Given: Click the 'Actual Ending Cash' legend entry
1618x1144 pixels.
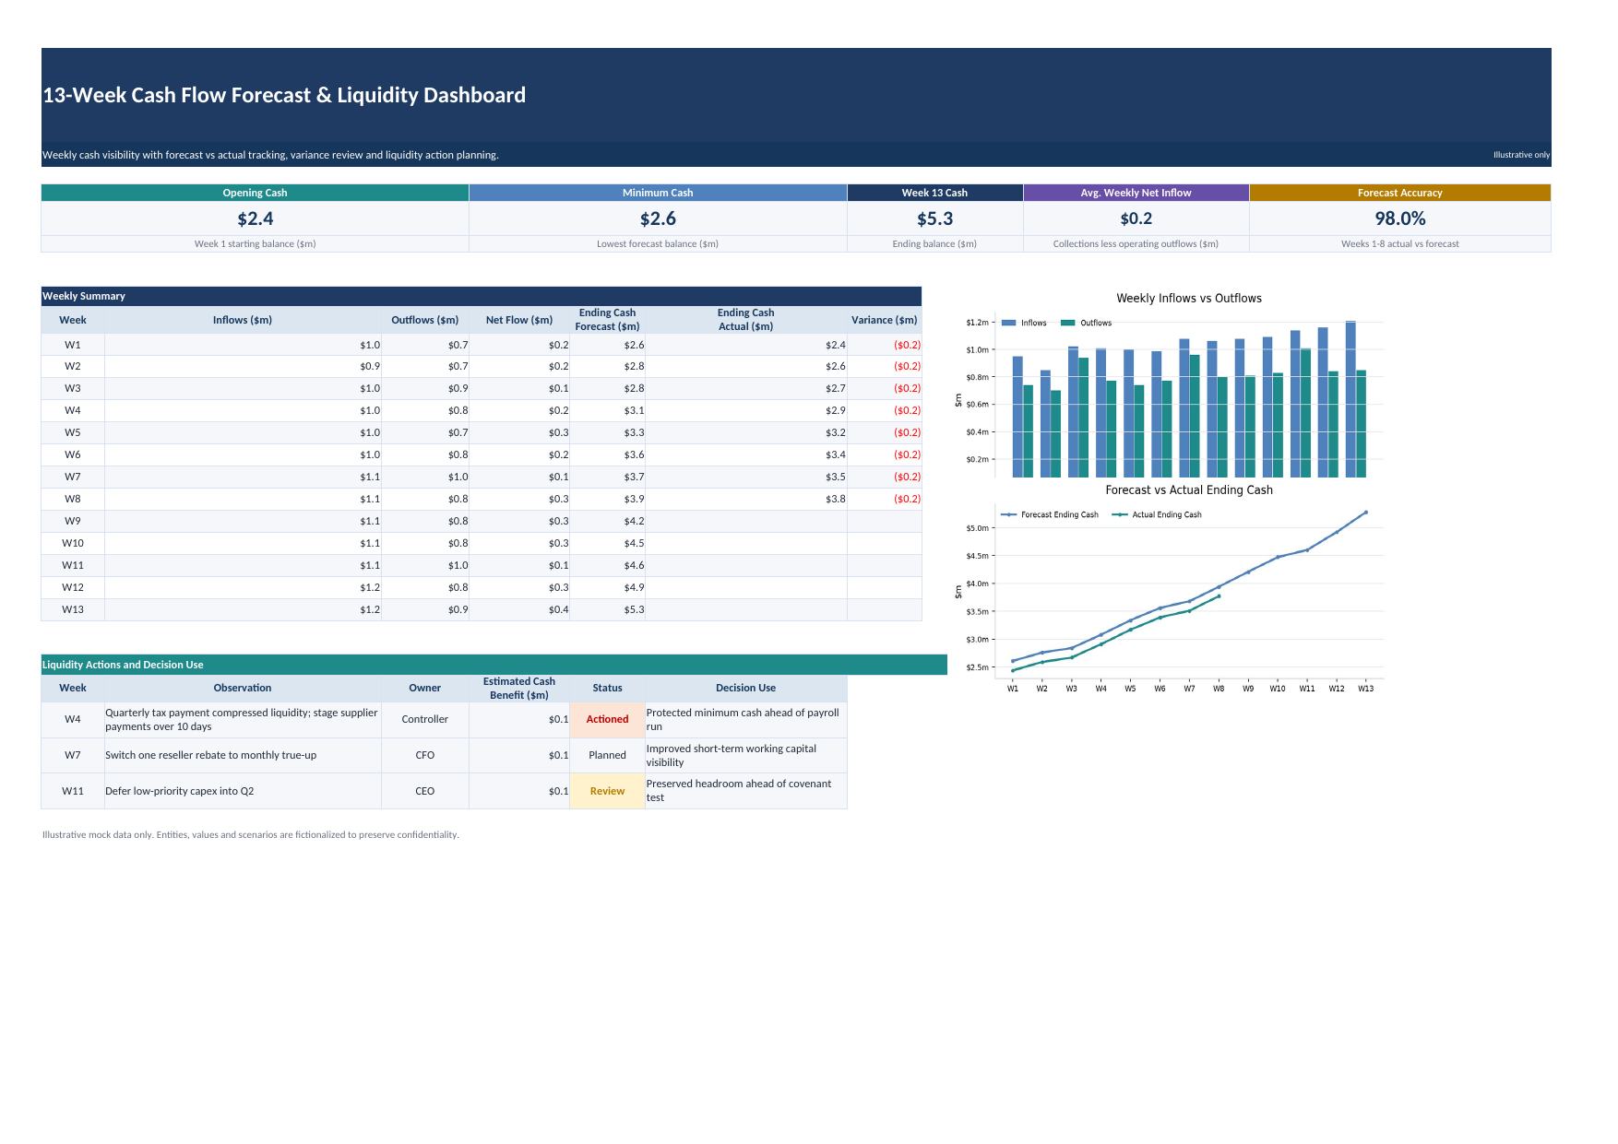Looking at the screenshot, I should pos(1157,515).
